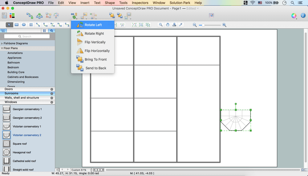
Task: Close the Doors library panel
Action: tap(52, 89)
